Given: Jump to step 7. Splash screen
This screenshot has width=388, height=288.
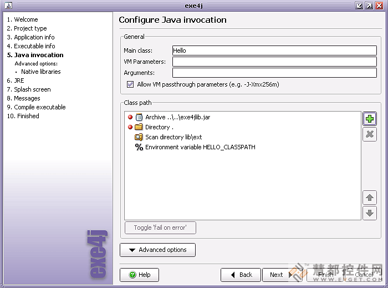Looking at the screenshot, I should coord(29,89).
